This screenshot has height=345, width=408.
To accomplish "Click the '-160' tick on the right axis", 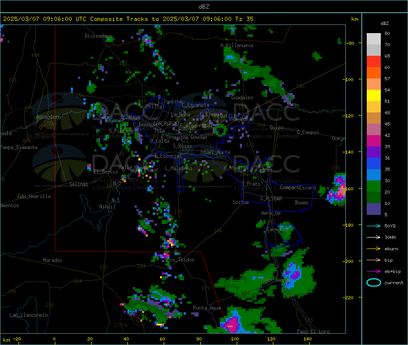I will [x=349, y=189].
